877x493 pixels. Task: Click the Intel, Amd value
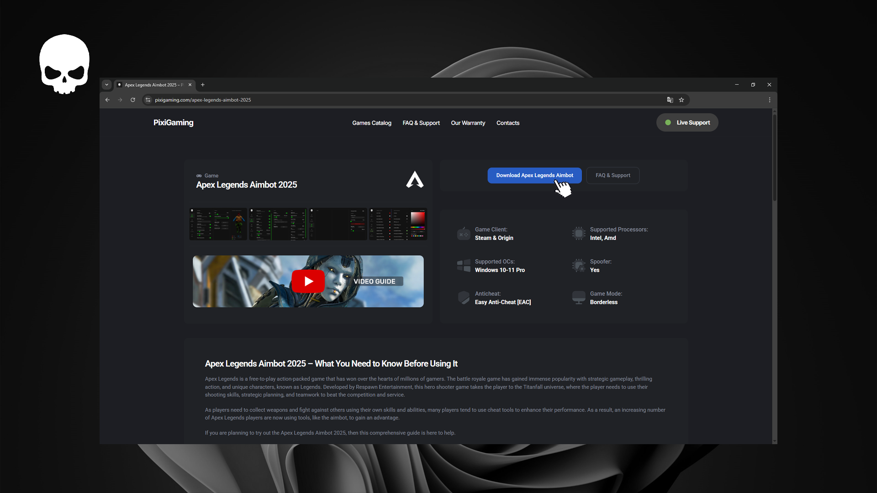603,238
